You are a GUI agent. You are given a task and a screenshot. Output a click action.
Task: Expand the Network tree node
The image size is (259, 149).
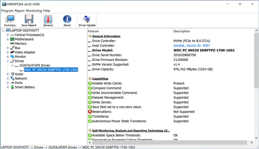click(8, 78)
